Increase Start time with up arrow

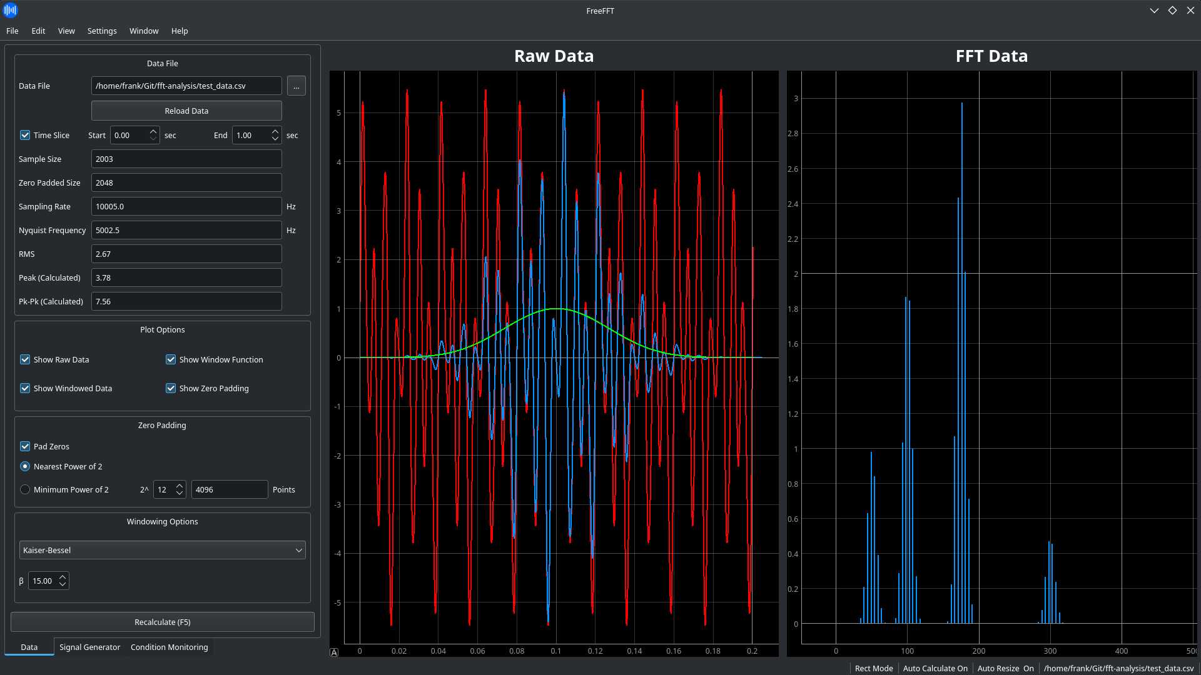pyautogui.click(x=153, y=132)
